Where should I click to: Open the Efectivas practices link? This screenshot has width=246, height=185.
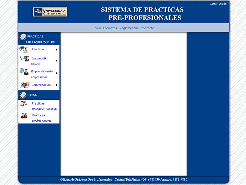(x=38, y=49)
